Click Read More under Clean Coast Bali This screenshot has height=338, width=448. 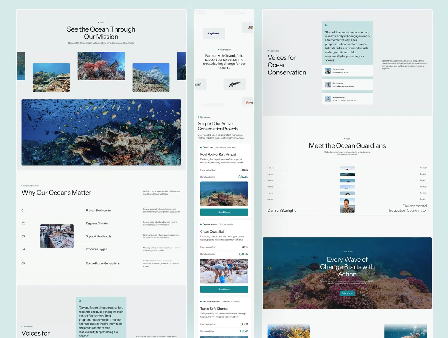tap(224, 289)
